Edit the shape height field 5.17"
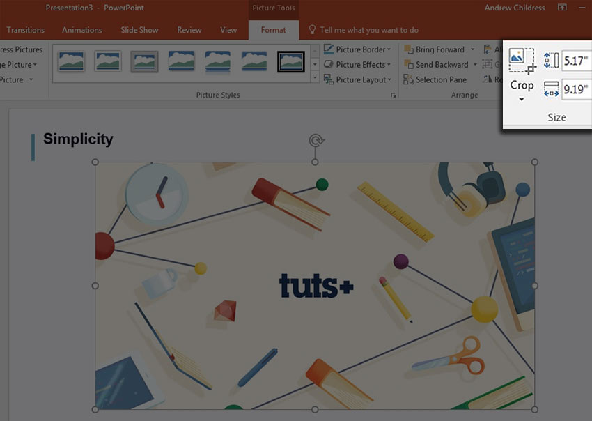Screen dimensions: 592x421 coord(577,61)
